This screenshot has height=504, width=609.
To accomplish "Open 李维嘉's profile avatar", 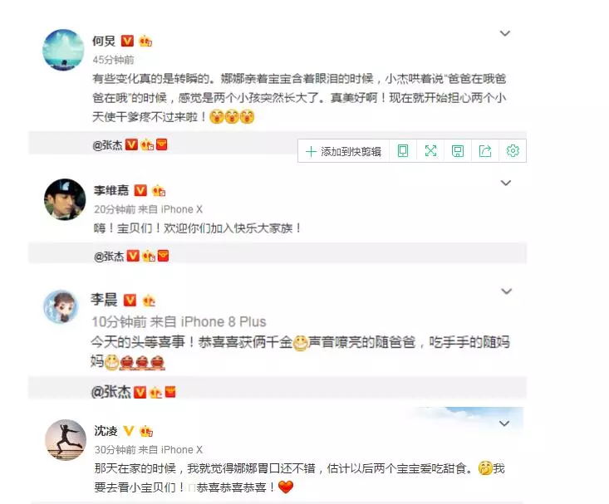I will point(65,199).
